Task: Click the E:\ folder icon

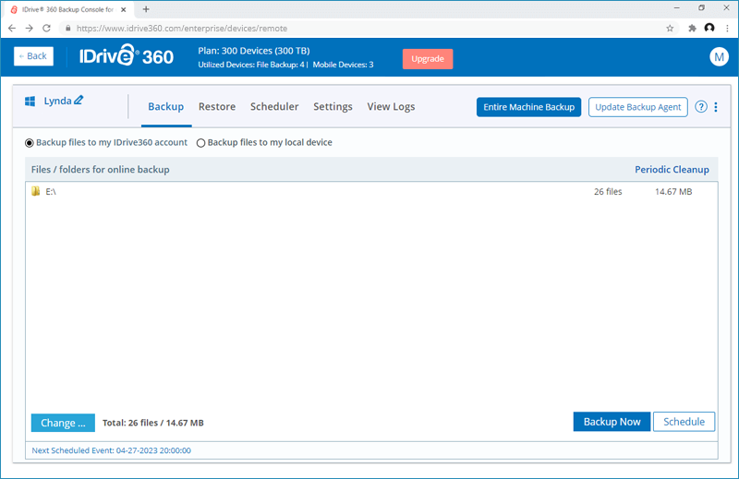Action: (x=36, y=191)
